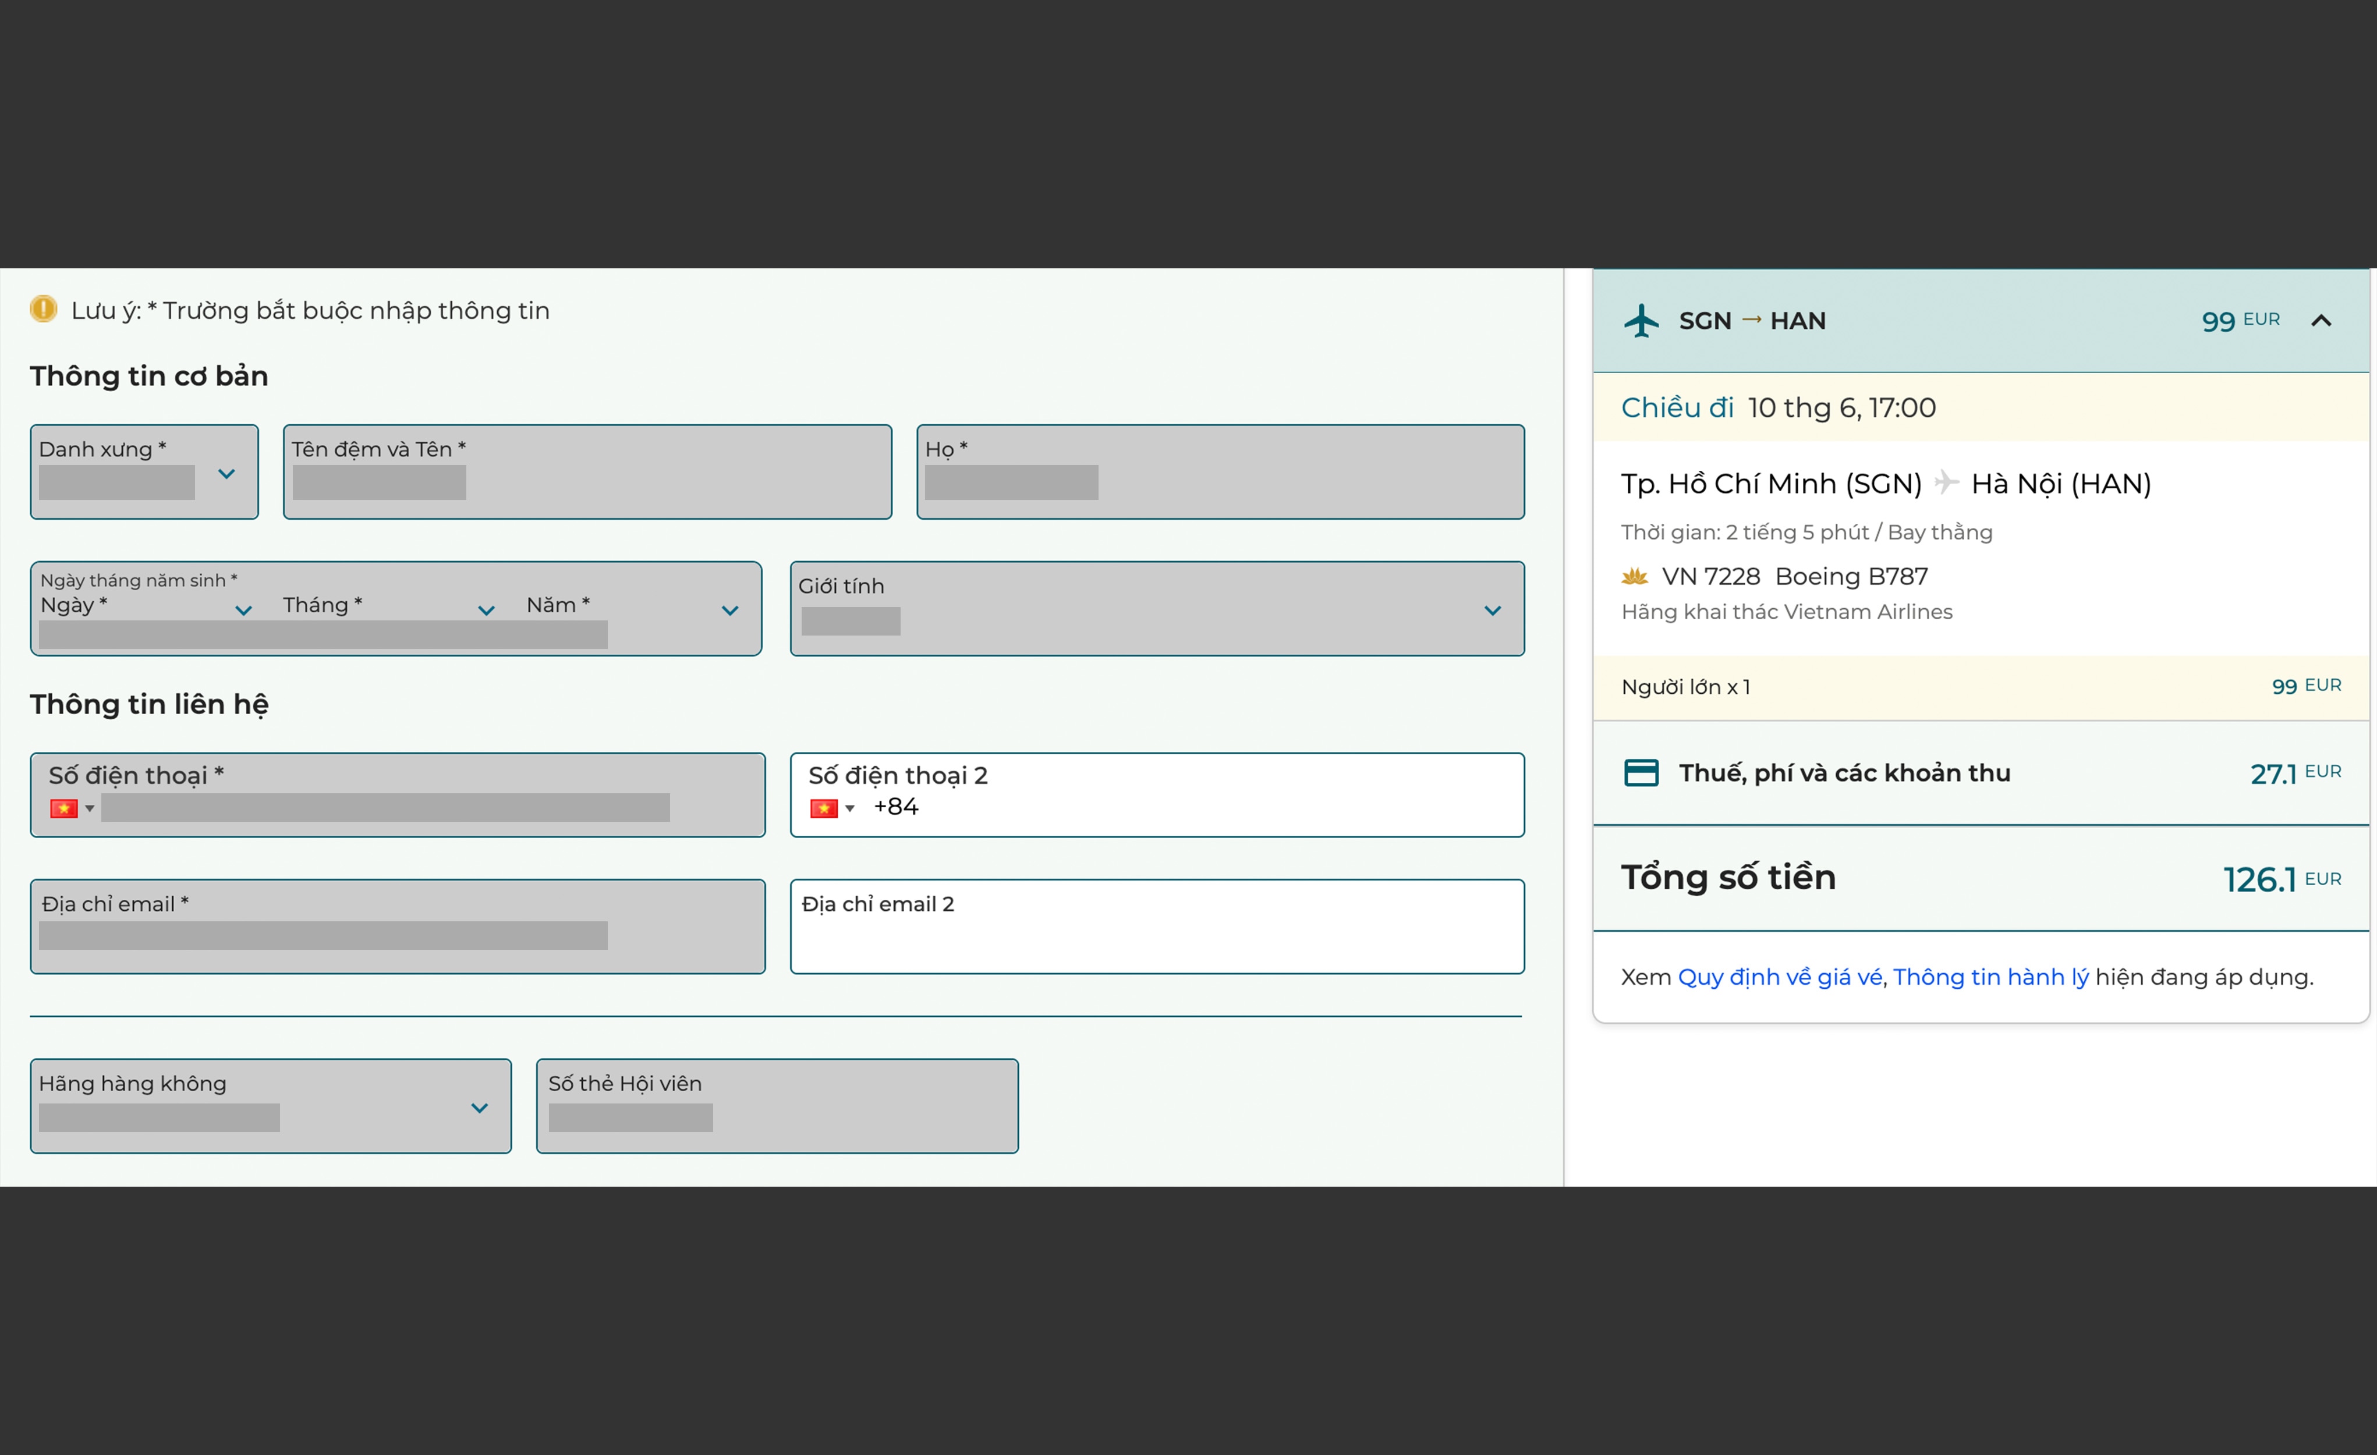2377x1455 pixels.
Task: Click the Vietnam Airlines lotus logo icon
Action: pyautogui.click(x=1634, y=577)
